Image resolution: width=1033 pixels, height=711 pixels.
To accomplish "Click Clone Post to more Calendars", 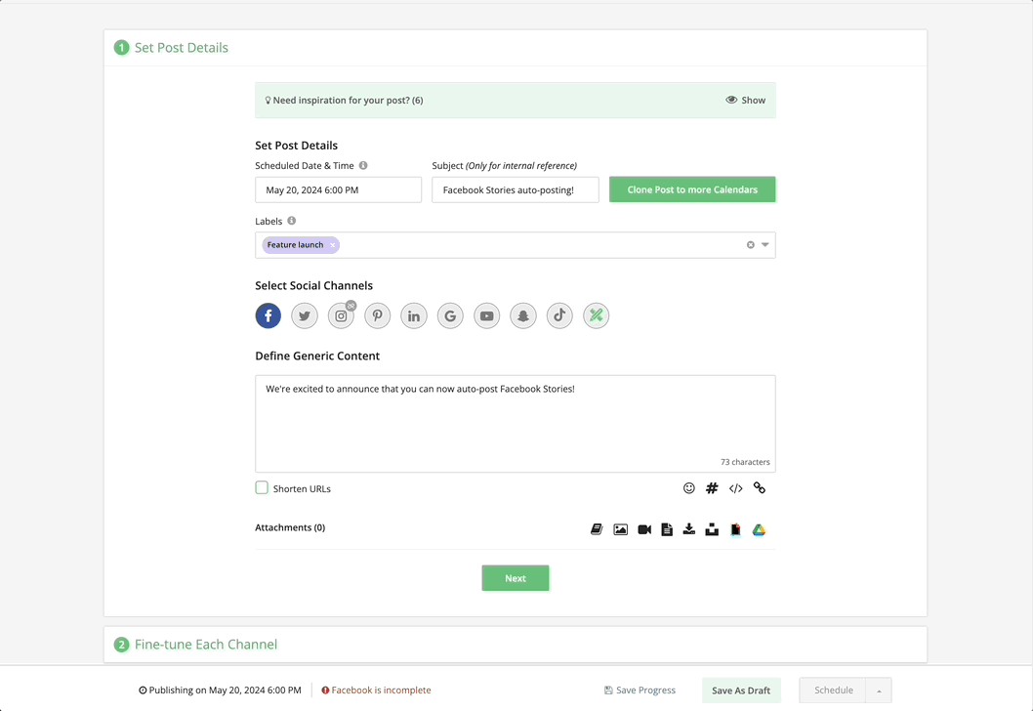I will click(x=692, y=189).
